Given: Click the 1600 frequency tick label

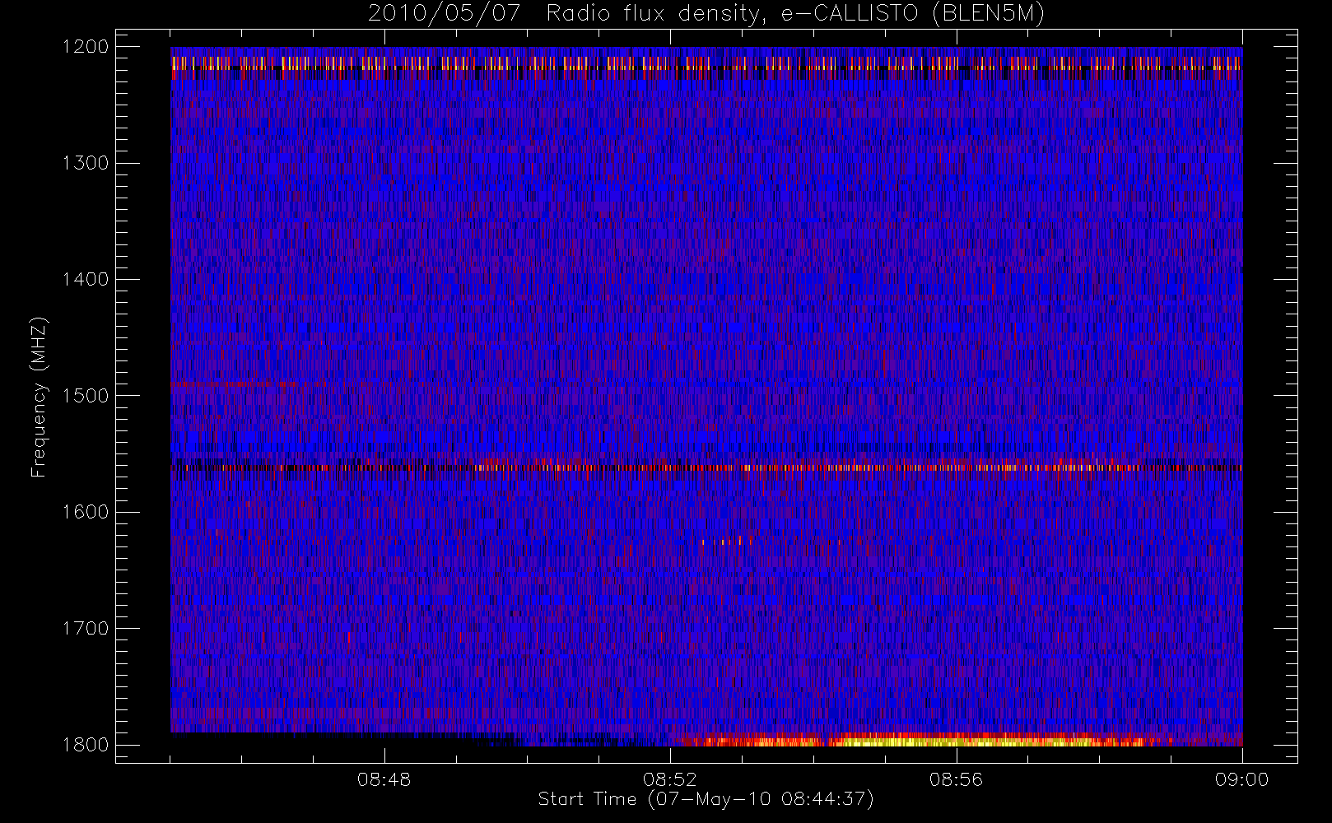Looking at the screenshot, I should coord(86,512).
